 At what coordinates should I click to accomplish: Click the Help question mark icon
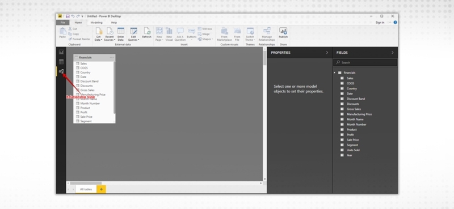tap(395, 22)
